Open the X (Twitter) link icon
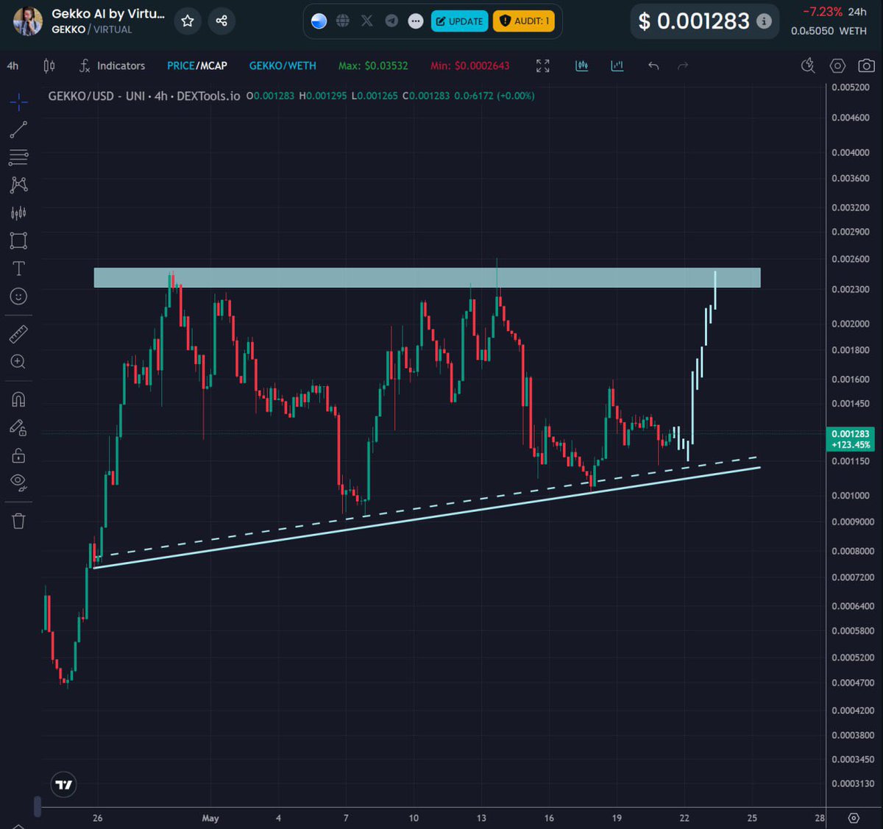 (x=367, y=21)
